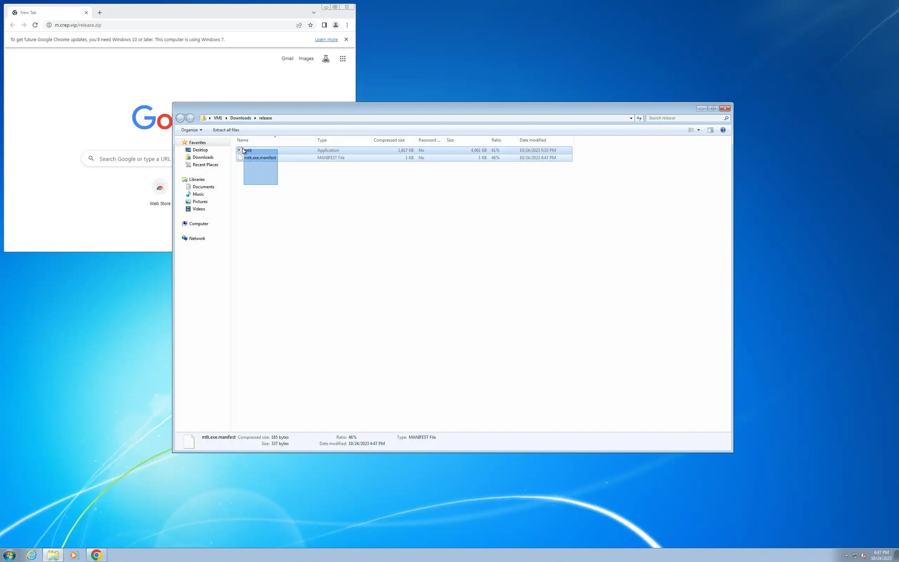Open Internet Explorer from taskbar
The width and height of the screenshot is (899, 562).
(x=32, y=555)
